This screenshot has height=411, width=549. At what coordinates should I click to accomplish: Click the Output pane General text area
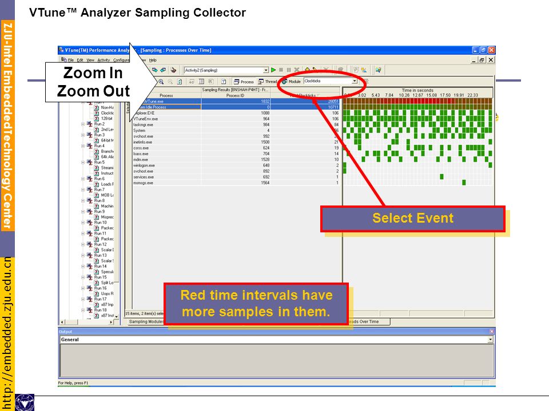(x=277, y=360)
